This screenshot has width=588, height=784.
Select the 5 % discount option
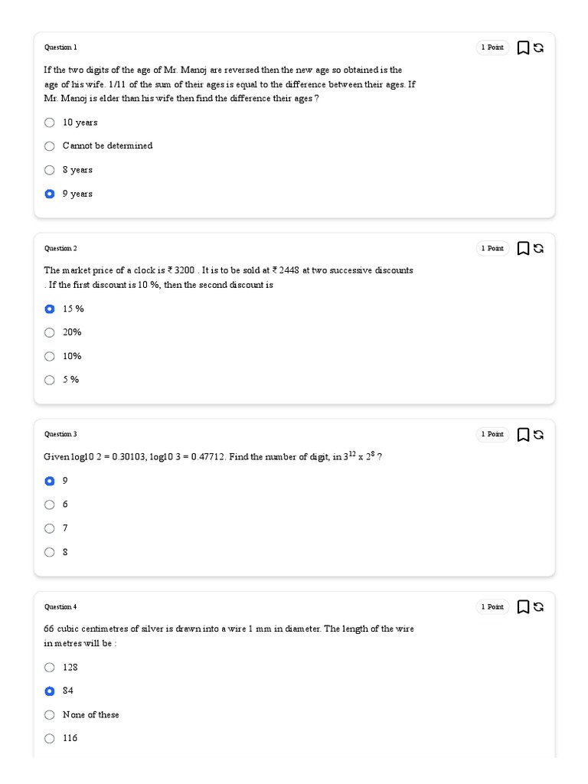pos(50,380)
